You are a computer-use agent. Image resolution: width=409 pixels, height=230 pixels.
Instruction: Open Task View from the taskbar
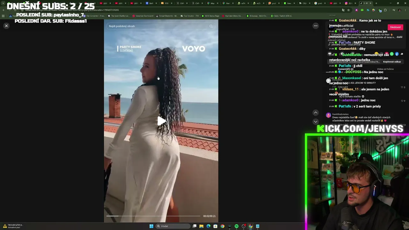click(x=194, y=226)
